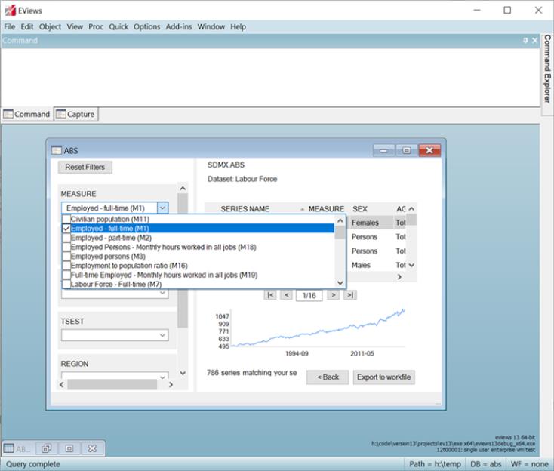Viewport: 554px width, 471px height.
Task: Collapse the MEASURE dropdown arrow
Action: (162, 208)
